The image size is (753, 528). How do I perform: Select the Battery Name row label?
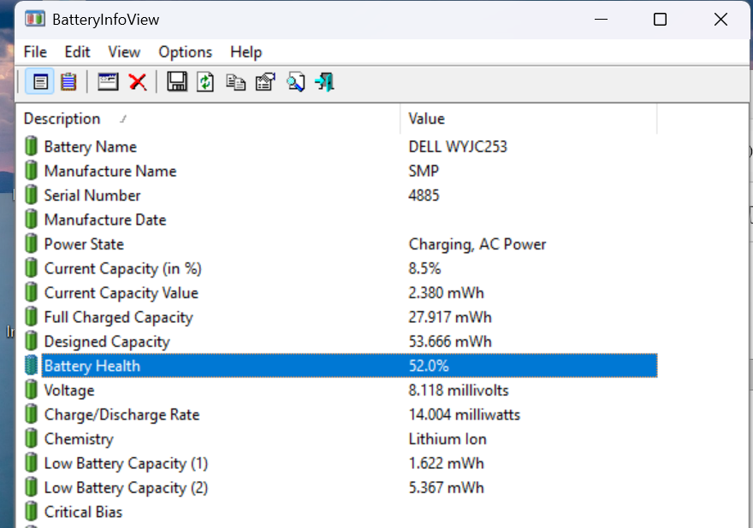tap(91, 146)
